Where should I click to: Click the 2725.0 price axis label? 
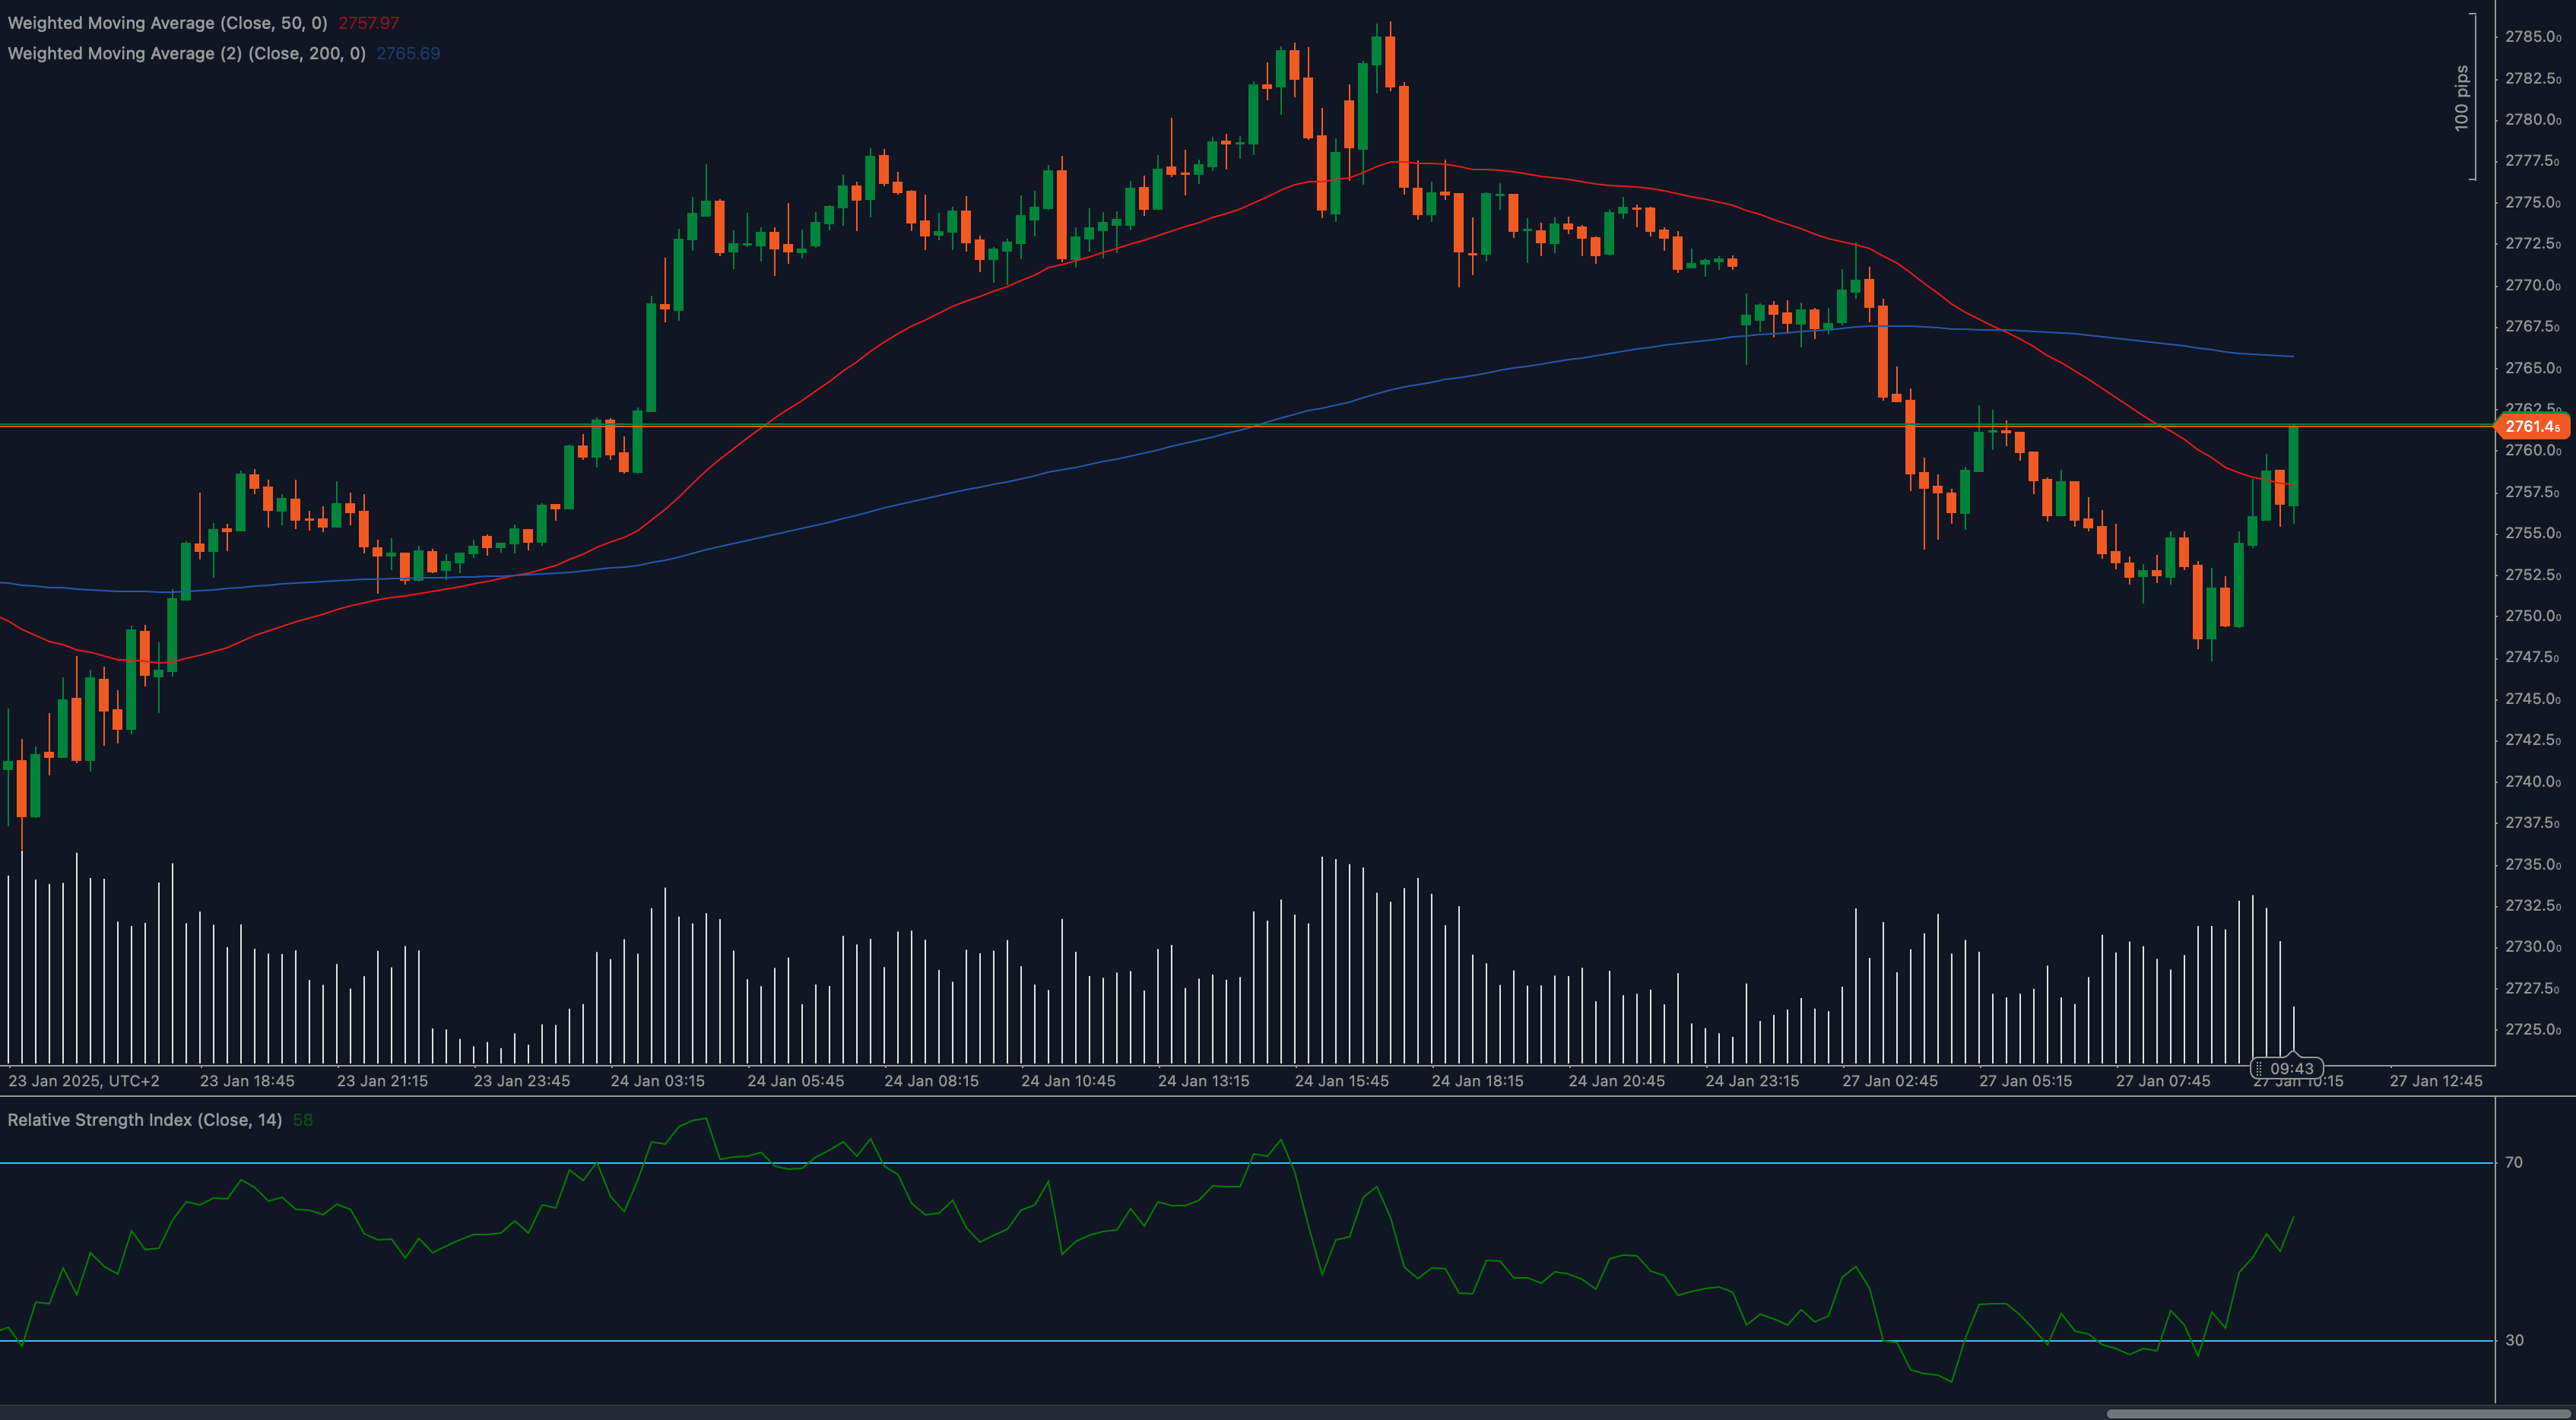coord(2532,1029)
